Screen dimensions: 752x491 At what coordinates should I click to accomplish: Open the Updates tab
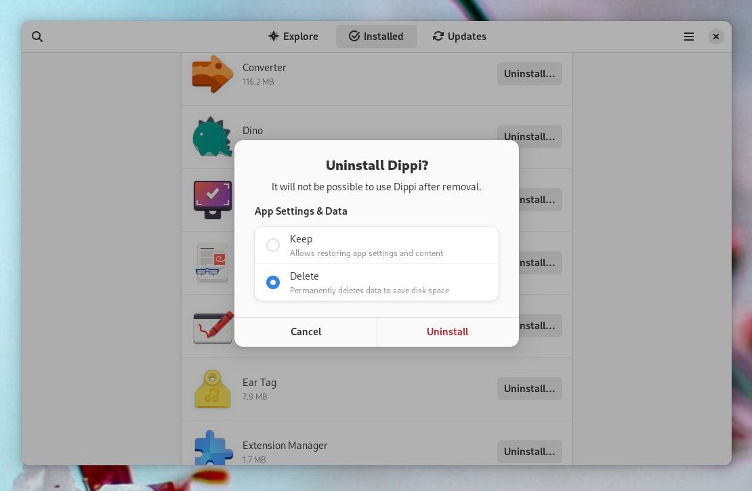tap(459, 37)
